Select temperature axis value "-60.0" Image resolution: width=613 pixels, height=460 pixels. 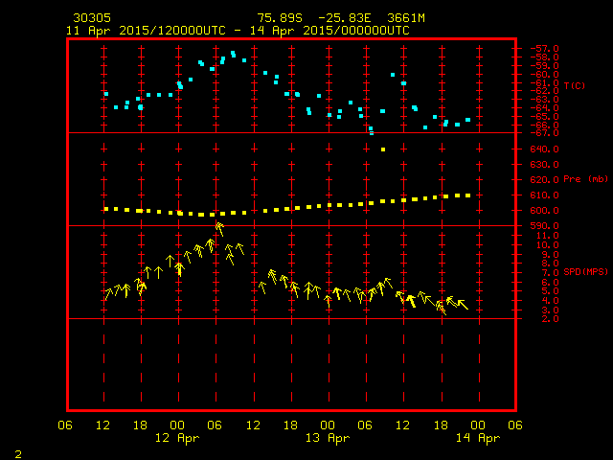(x=544, y=75)
